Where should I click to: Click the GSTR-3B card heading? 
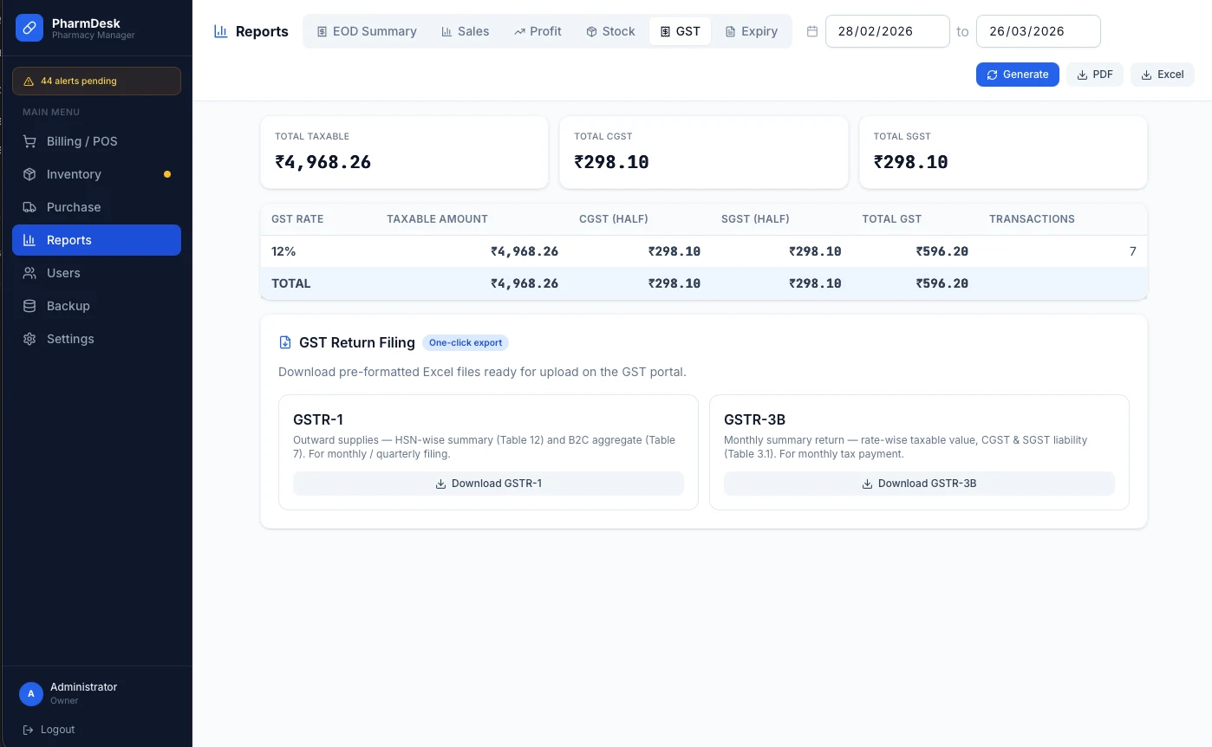[754, 419]
